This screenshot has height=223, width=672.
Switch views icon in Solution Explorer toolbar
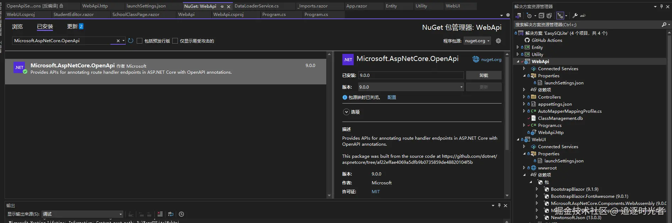(x=519, y=16)
